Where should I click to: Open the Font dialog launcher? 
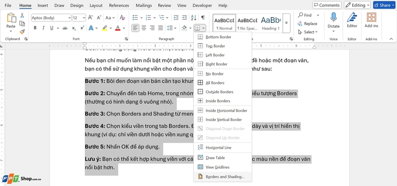pyautogui.click(x=126, y=39)
